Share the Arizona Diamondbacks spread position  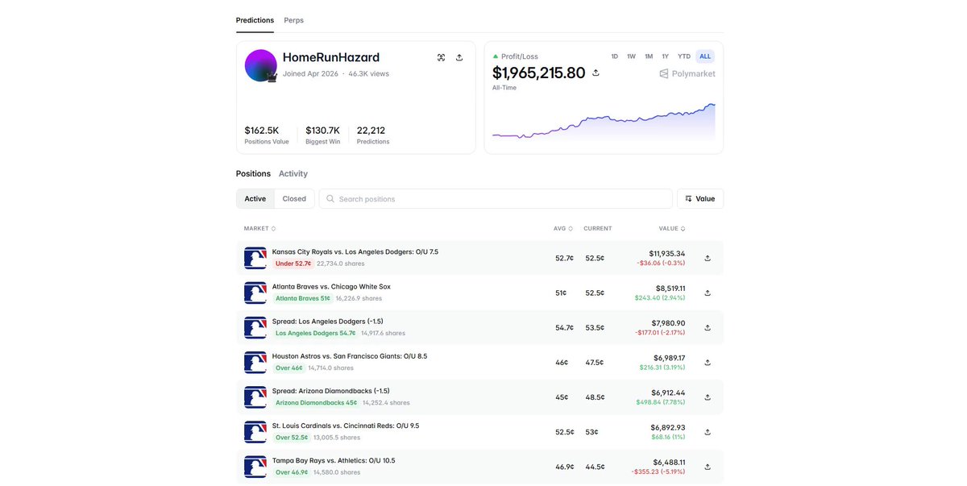(708, 397)
